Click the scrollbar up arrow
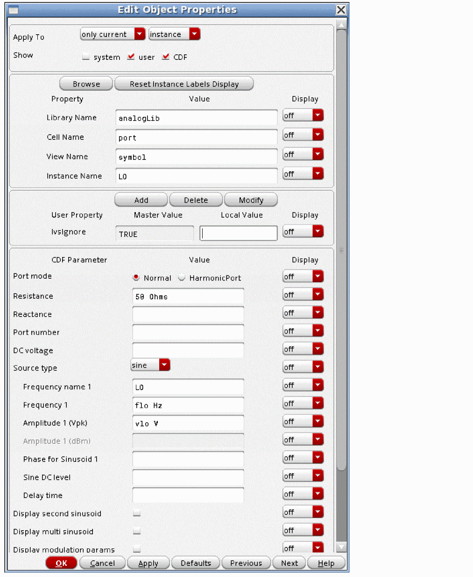Viewport: 473px width, 577px height. tap(341, 25)
